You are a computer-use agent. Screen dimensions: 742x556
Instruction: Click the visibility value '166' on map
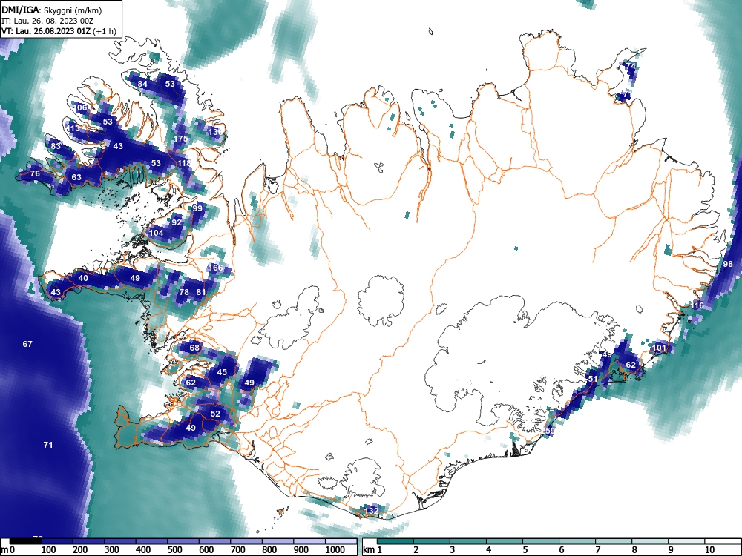[x=215, y=268]
